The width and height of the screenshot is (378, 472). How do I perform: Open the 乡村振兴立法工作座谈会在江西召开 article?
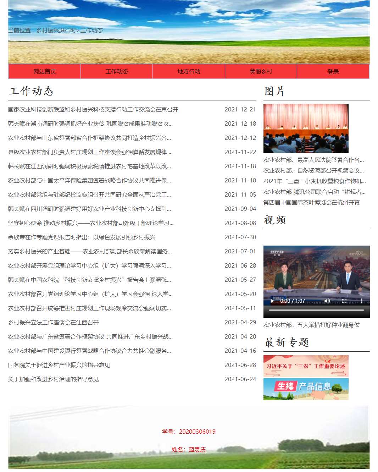(54, 323)
